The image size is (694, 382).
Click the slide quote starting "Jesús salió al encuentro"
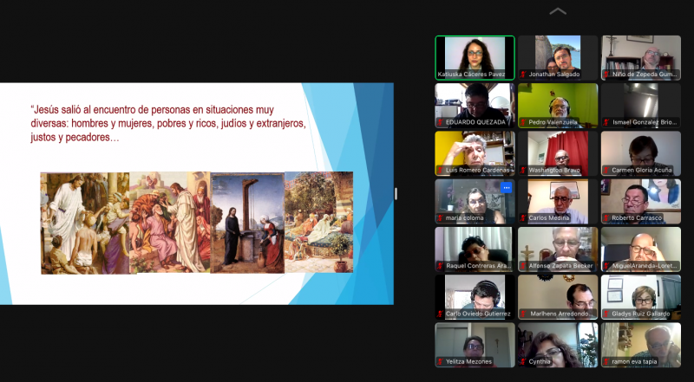168,123
